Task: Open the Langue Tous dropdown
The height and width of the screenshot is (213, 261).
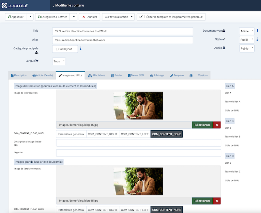Action: (x=59, y=61)
